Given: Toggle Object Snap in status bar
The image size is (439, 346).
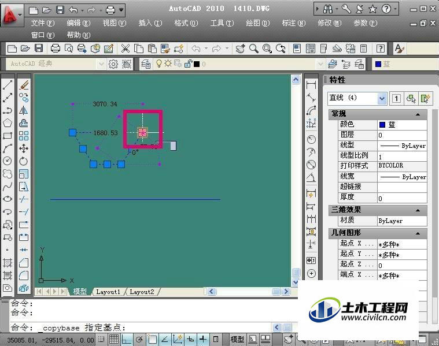Looking at the screenshot, I should click(152, 339).
